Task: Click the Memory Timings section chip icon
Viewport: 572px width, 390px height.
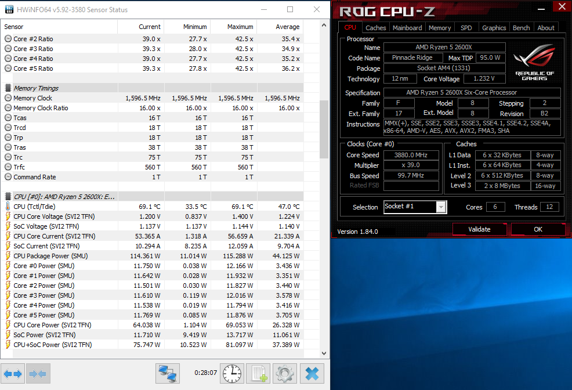Action: tap(8, 88)
